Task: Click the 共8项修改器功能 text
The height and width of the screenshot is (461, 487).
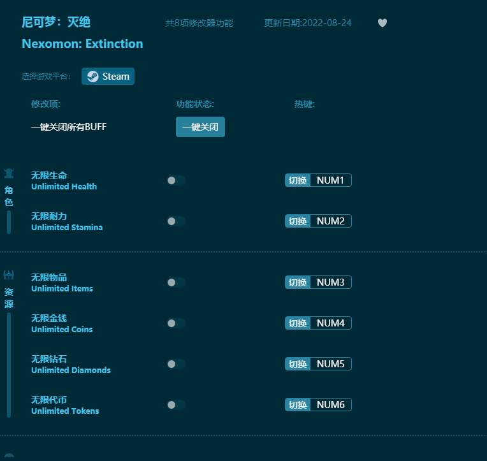Action: pyautogui.click(x=199, y=23)
